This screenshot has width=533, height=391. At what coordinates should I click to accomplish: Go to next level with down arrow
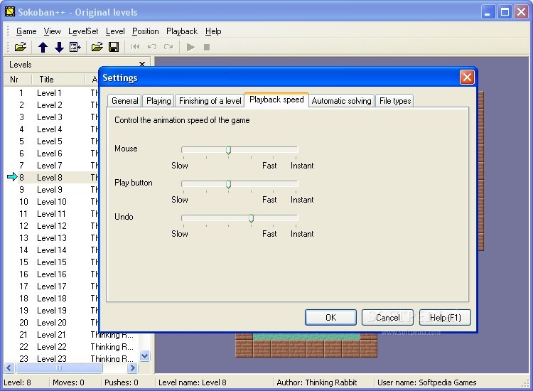[x=59, y=47]
